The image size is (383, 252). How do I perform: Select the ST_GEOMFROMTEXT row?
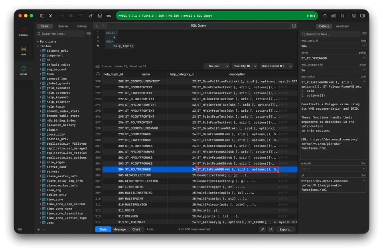(x=200, y=87)
